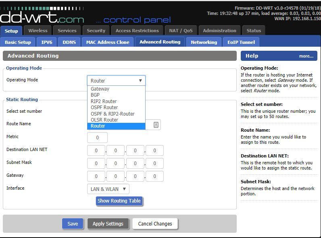Click second octet of Subnet Mask
Viewport: 321px width, 238px height.
click(x=116, y=163)
